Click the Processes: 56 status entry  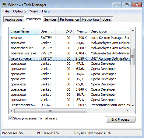(12, 133)
